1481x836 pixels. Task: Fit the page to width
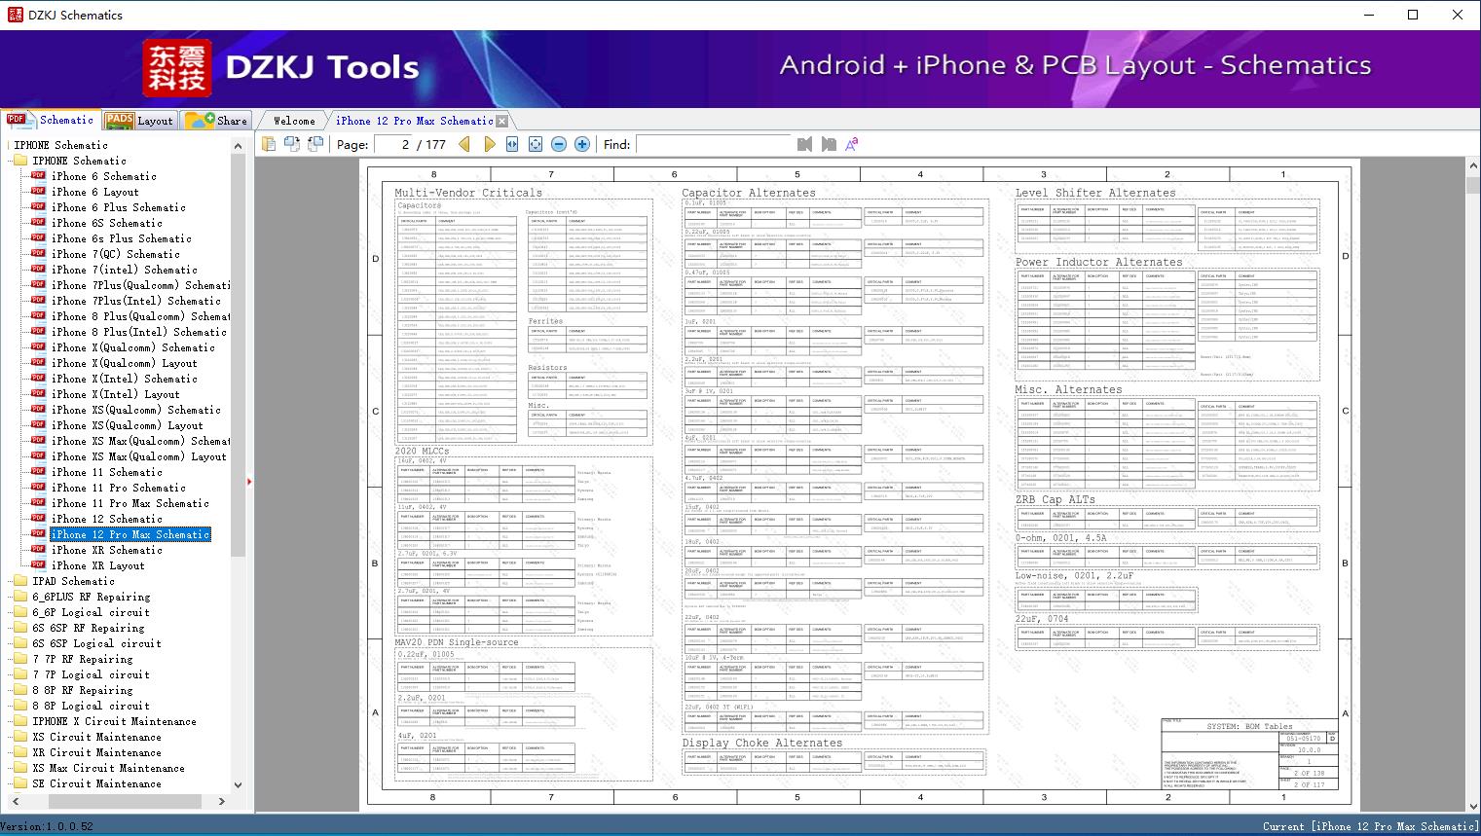[x=512, y=144]
